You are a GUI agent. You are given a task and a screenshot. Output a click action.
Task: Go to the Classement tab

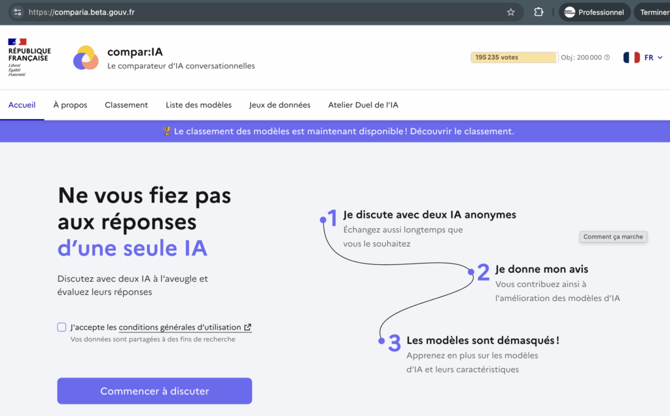click(x=126, y=105)
